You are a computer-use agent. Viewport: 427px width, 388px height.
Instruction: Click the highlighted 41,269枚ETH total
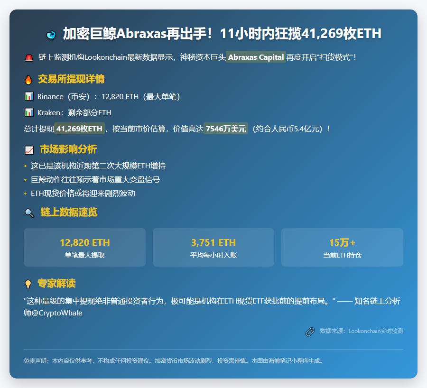pyautogui.click(x=80, y=129)
